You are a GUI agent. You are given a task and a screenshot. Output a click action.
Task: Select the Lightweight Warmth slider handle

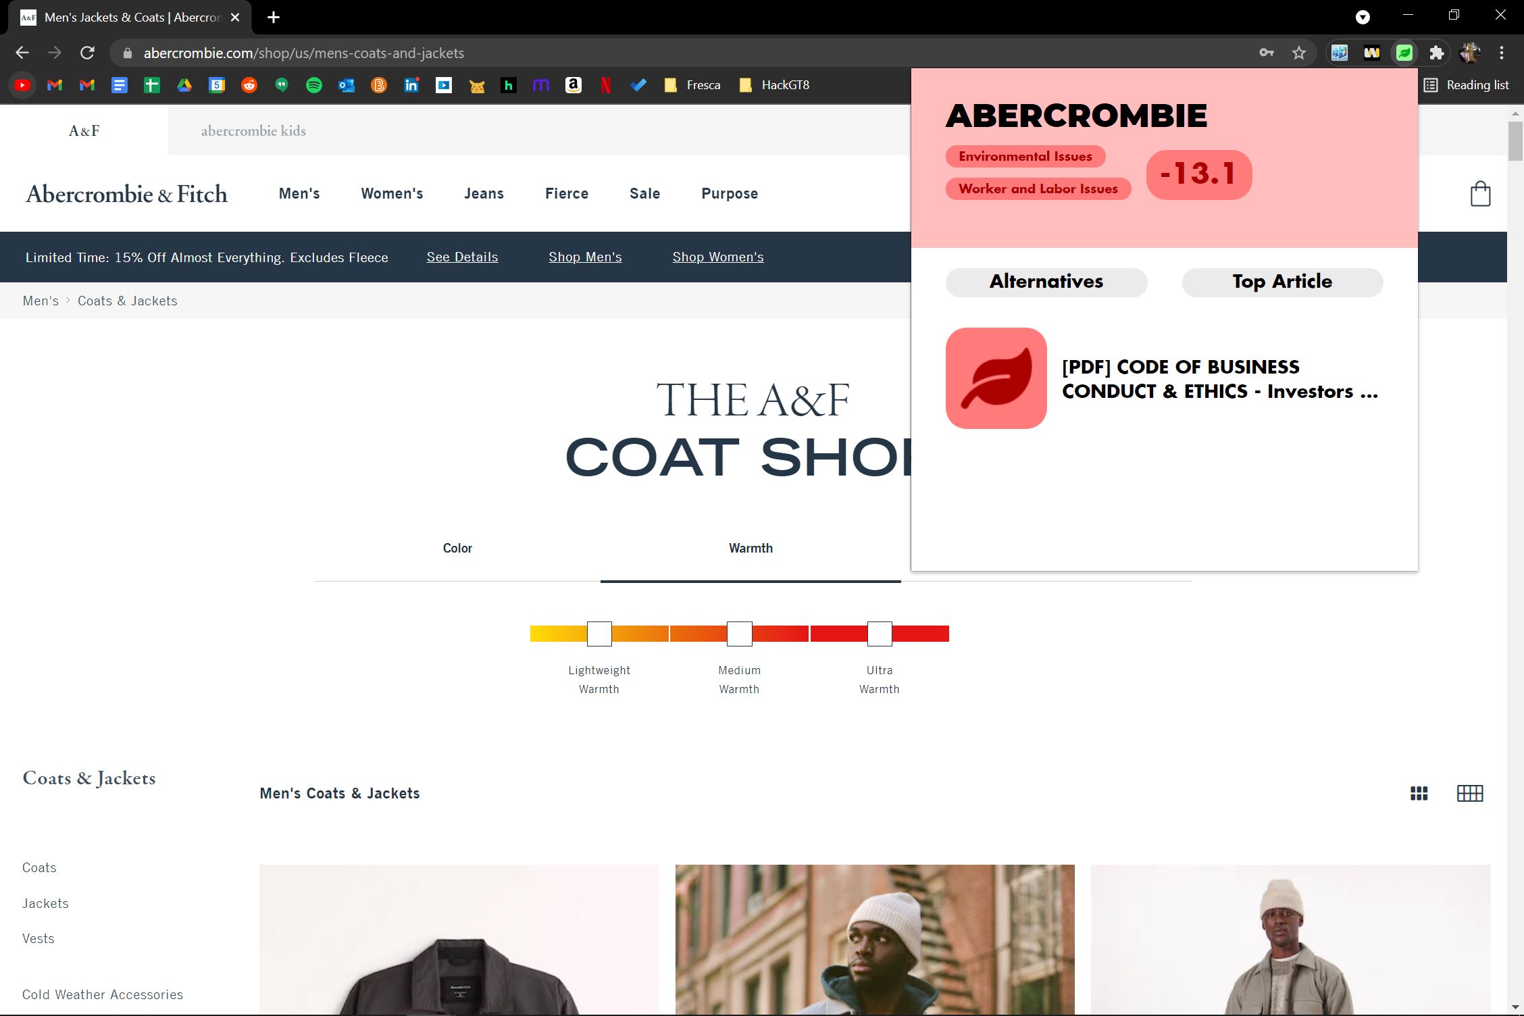click(x=599, y=634)
